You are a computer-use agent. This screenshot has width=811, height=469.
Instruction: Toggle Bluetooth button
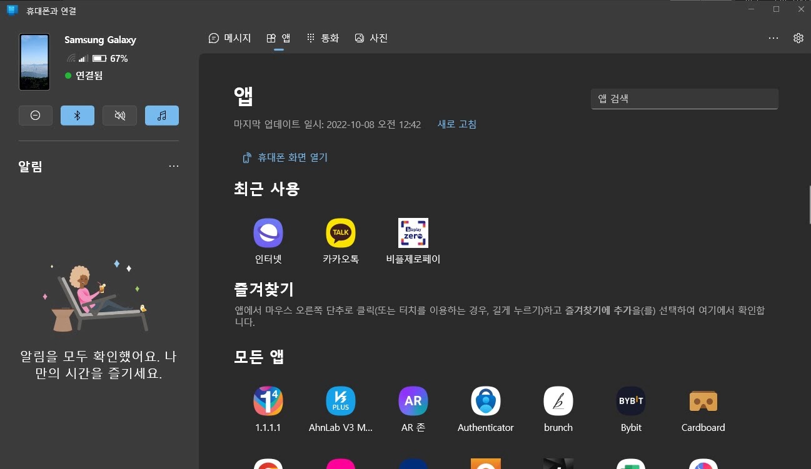(x=78, y=116)
